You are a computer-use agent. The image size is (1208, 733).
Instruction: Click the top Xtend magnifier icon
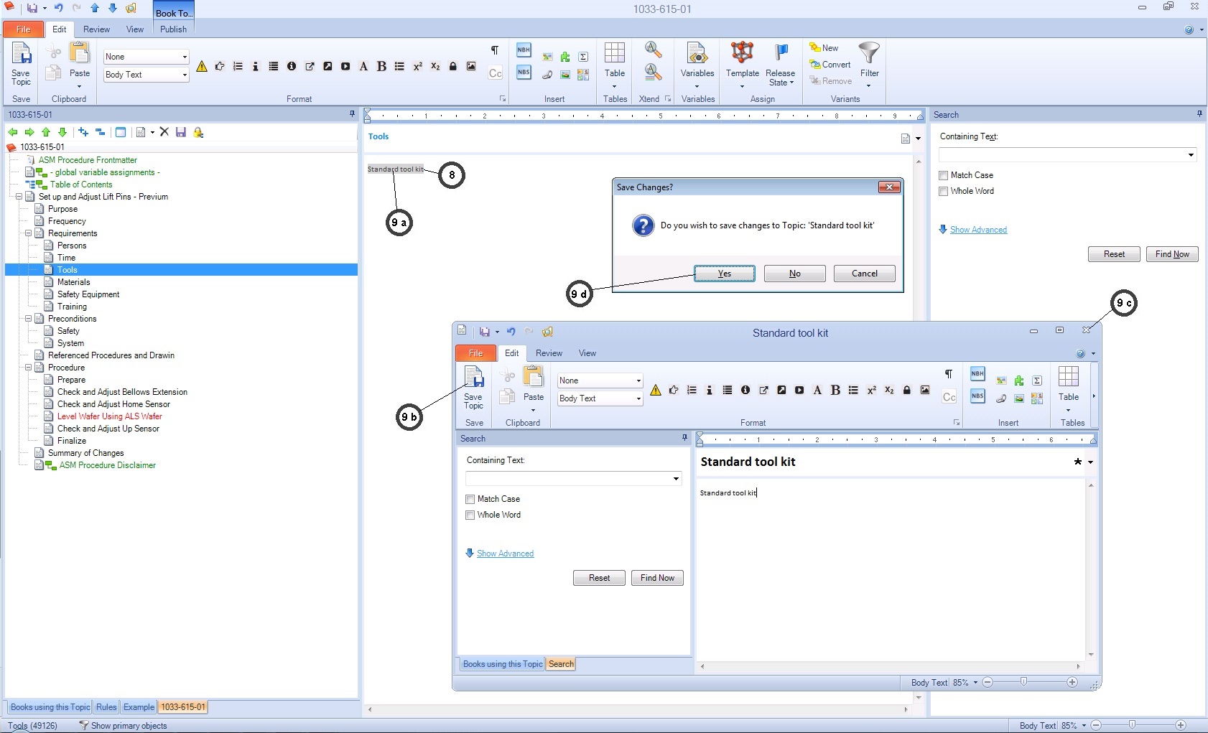[653, 50]
